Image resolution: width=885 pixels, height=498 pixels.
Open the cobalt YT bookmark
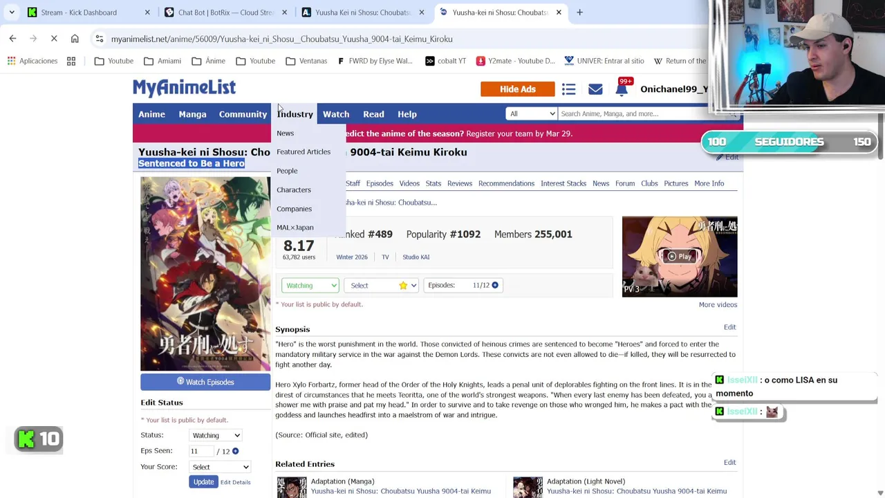445,61
